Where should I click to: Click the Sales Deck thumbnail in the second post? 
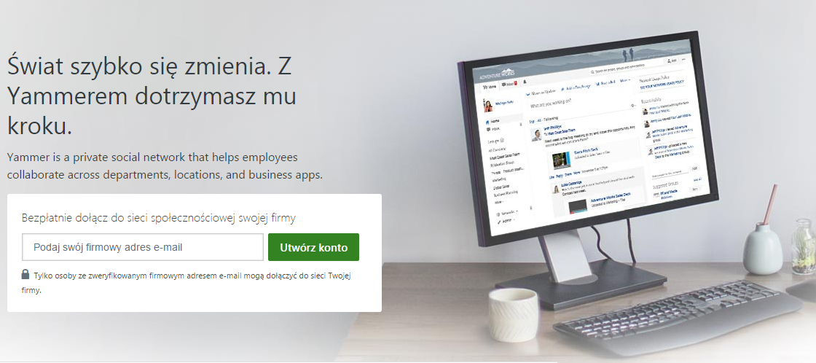tap(578, 206)
